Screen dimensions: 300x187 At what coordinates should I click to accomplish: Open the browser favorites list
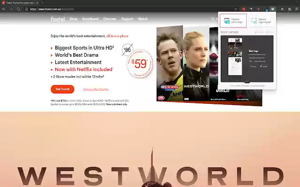[x=282, y=9]
